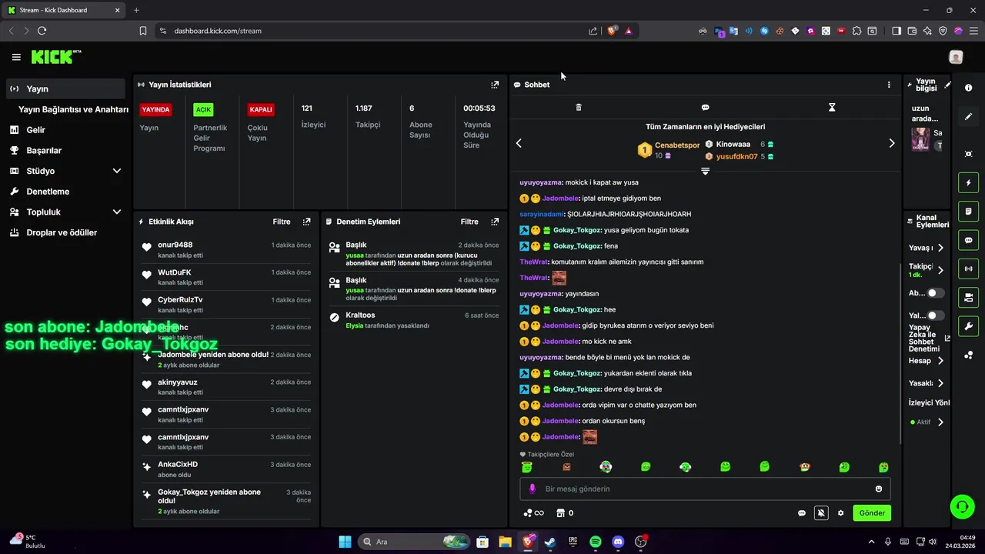Edit stream info with pencil icon
Image resolution: width=985 pixels, height=554 pixels.
point(948,85)
